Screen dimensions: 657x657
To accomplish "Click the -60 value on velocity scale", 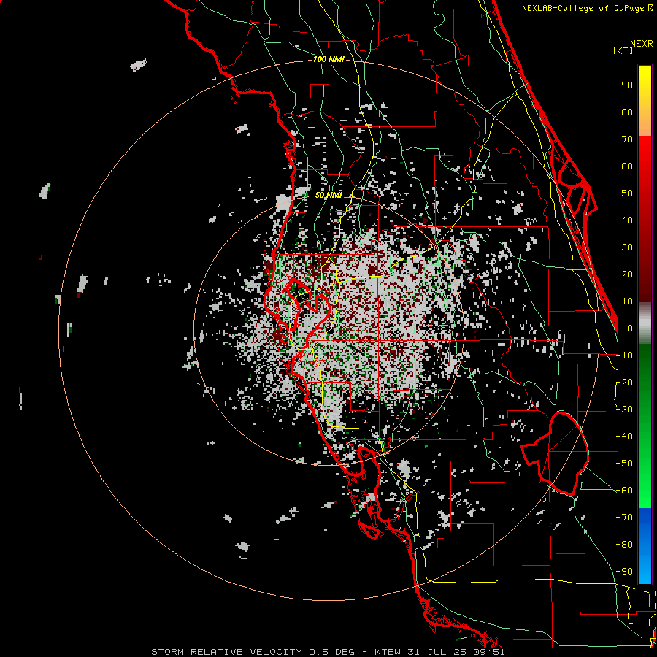I will point(624,491).
